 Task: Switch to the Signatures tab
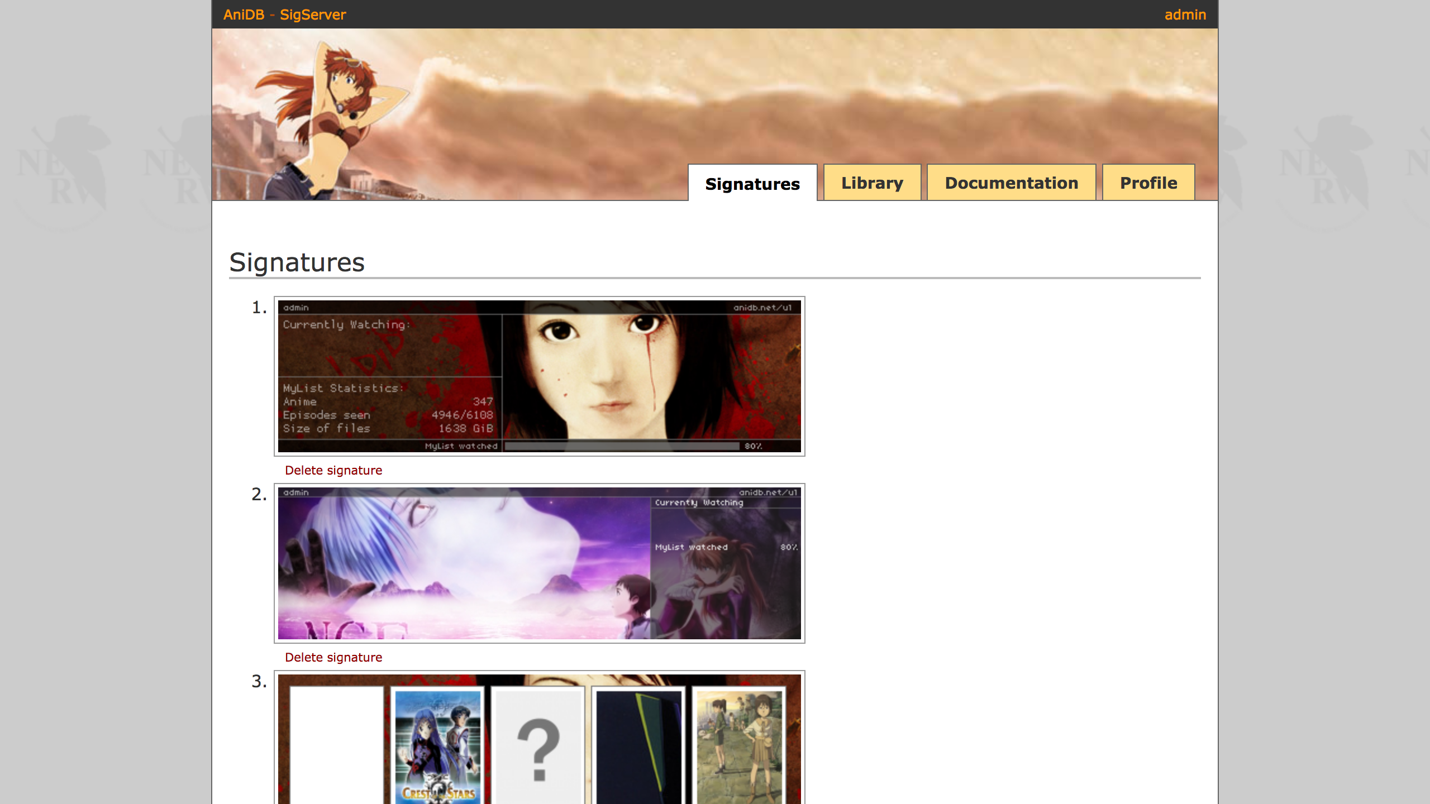[x=752, y=183]
